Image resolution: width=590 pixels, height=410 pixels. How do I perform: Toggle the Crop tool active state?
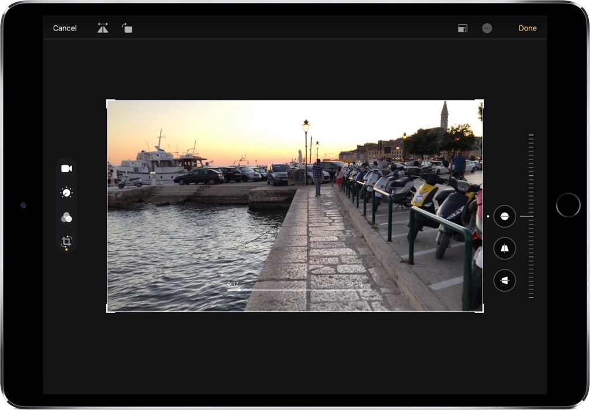coord(66,241)
